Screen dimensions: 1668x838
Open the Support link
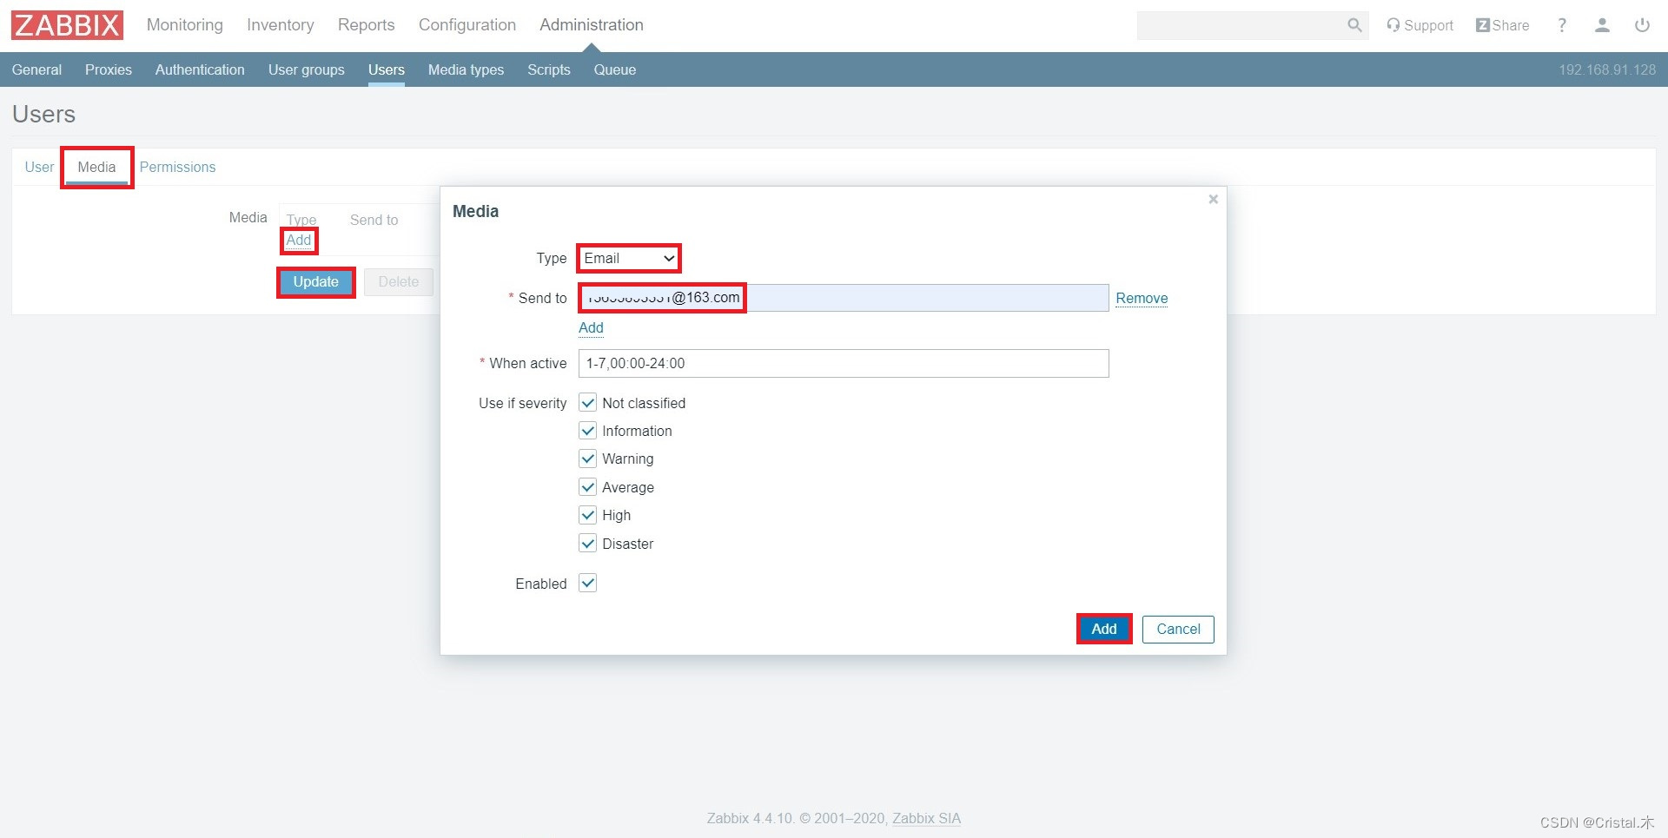1420,25
